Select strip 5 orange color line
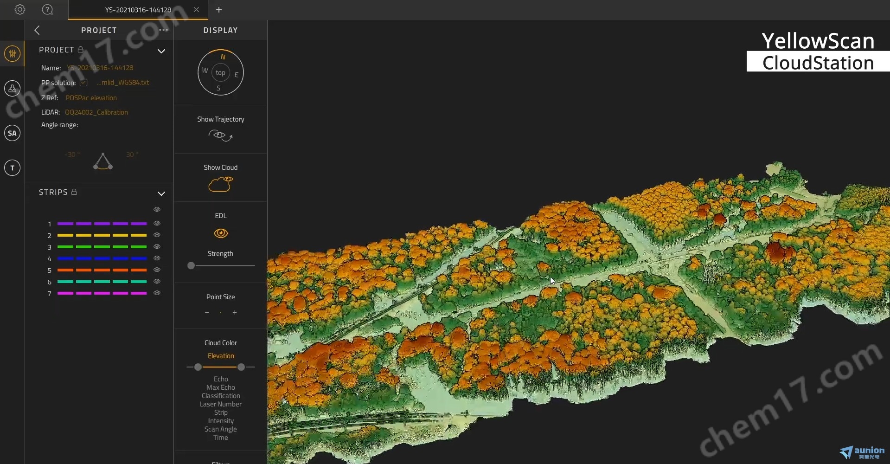 pyautogui.click(x=102, y=270)
